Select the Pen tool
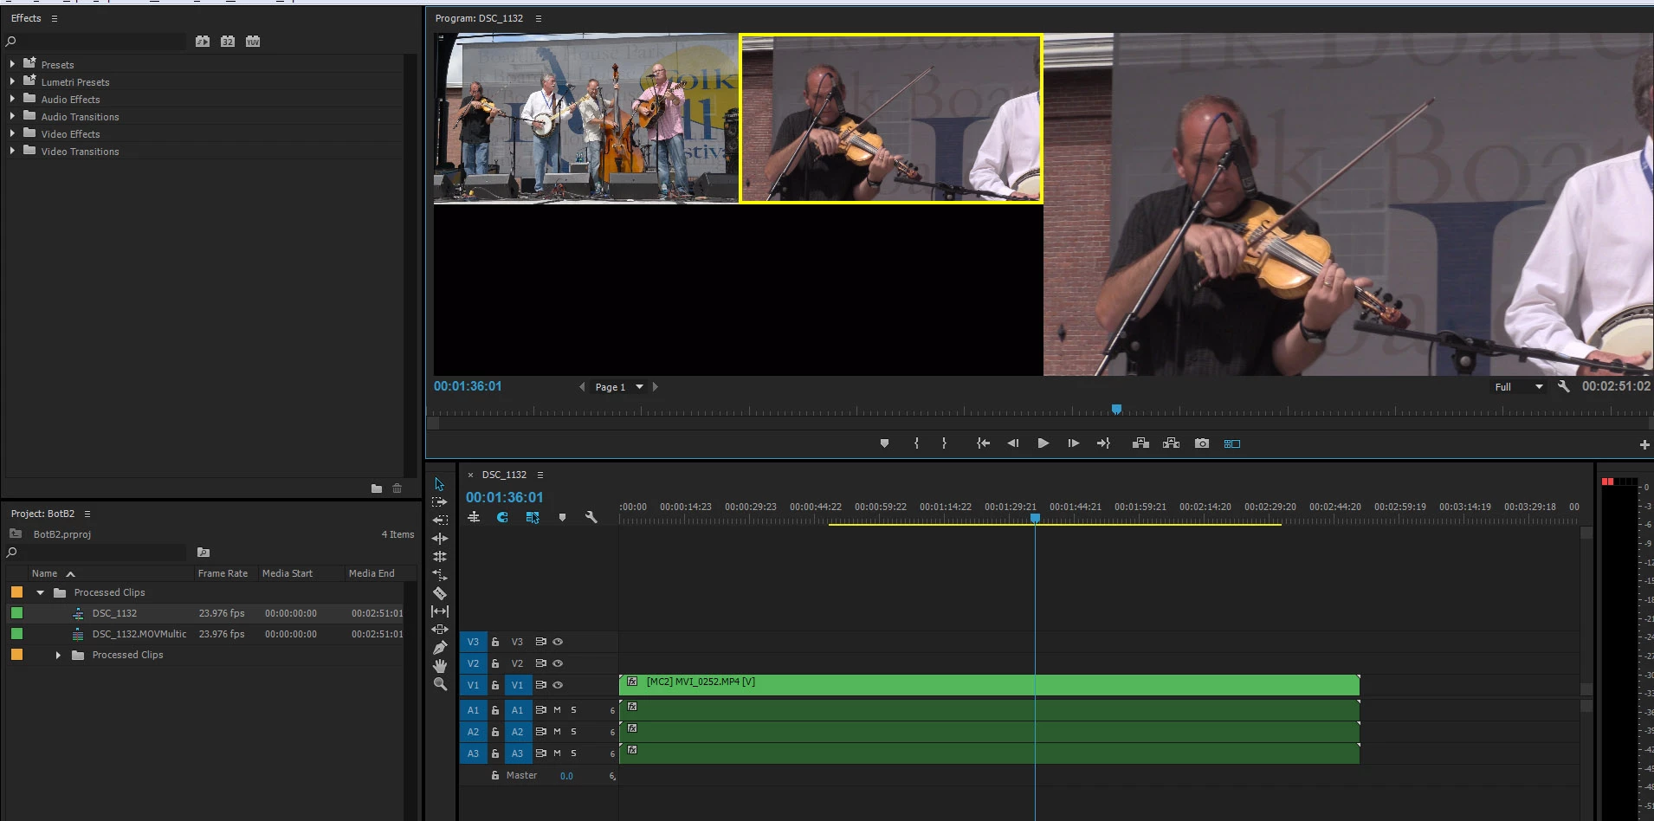Viewport: 1654px width, 821px height. (440, 647)
